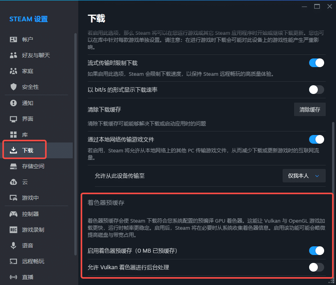Open the 控制器 gamepad icon

point(13,214)
